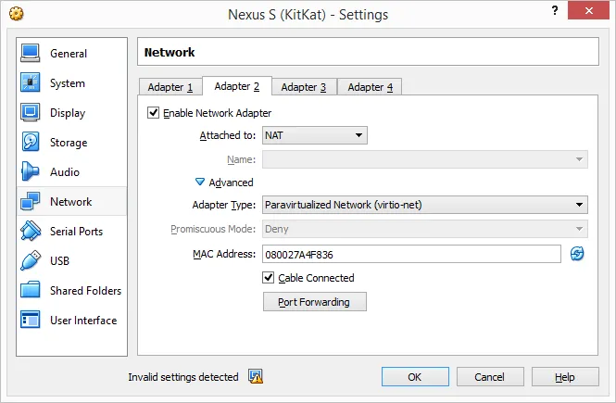This screenshot has width=616, height=403.
Task: Click the MAC Address input field
Action: pyautogui.click(x=411, y=254)
